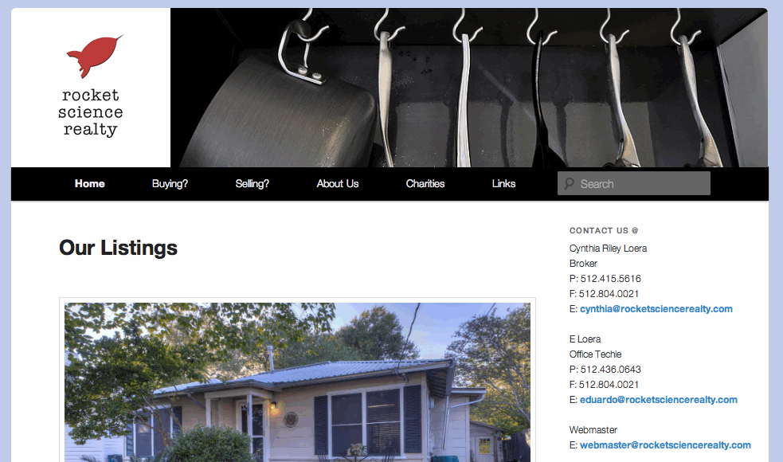
Task: Click the Our Listings heading
Action: pos(119,248)
